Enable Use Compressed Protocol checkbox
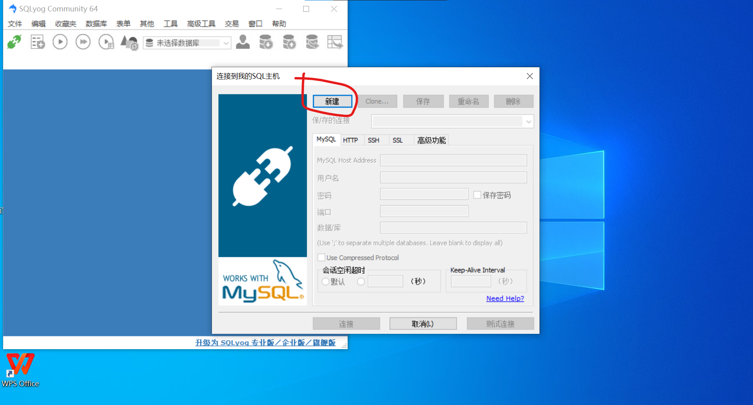The image size is (753, 405). click(321, 258)
